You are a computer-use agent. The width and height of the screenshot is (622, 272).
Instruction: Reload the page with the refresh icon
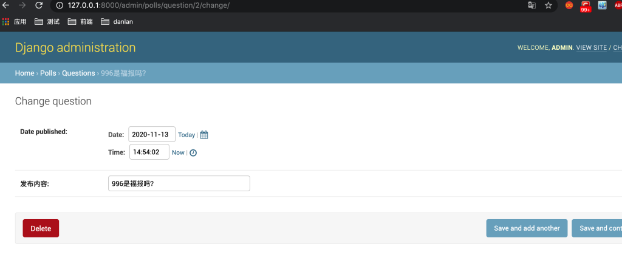click(x=39, y=5)
